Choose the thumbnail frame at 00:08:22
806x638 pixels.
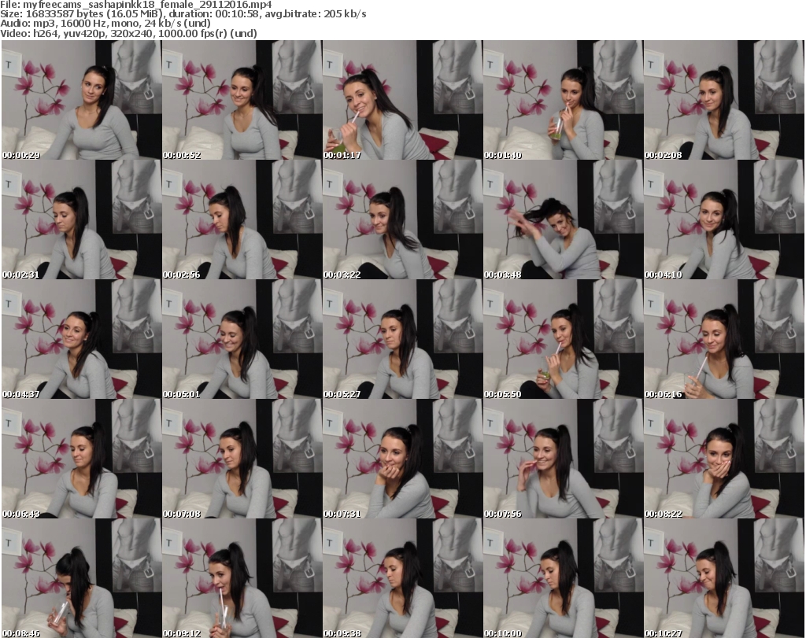point(724,459)
